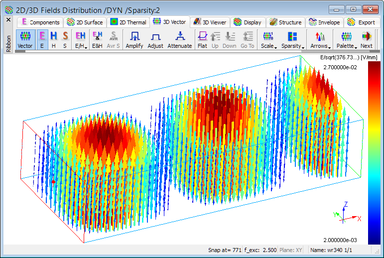Select the S Poynting vector button
This screenshot has width=384, height=258.
click(x=65, y=39)
